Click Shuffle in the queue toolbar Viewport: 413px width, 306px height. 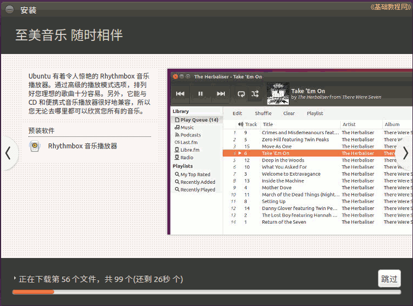pyautogui.click(x=263, y=113)
